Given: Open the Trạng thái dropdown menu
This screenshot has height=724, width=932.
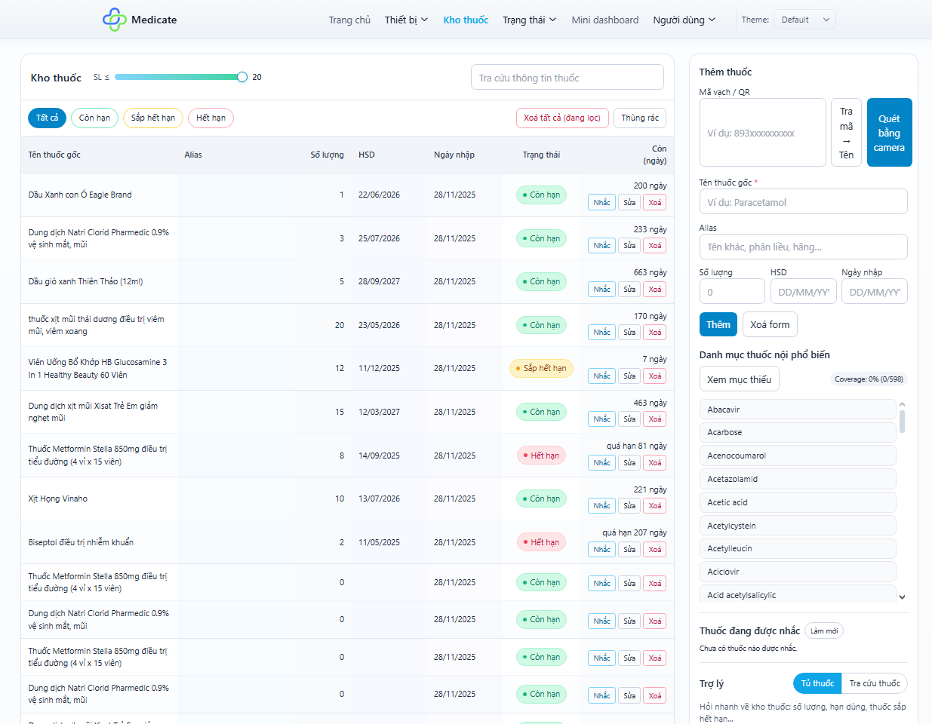Looking at the screenshot, I should (x=529, y=20).
